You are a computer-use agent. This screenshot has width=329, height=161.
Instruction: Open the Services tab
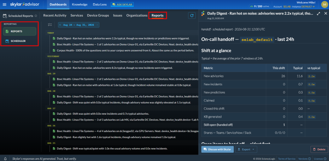(x=77, y=15)
